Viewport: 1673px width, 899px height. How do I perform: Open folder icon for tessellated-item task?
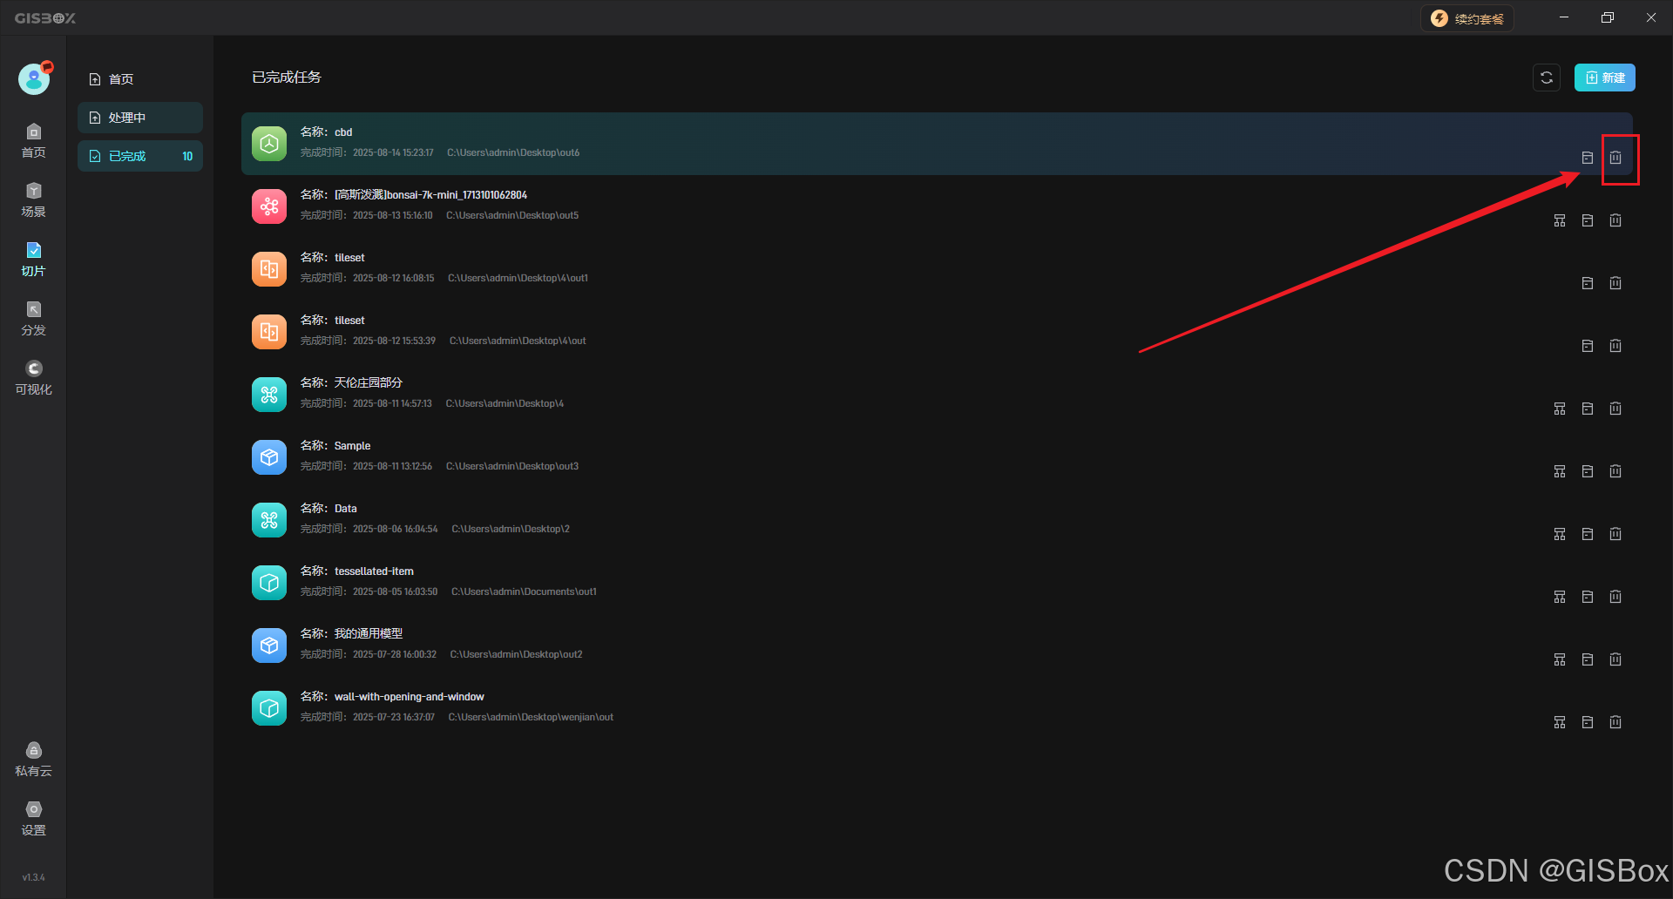pyautogui.click(x=1588, y=597)
